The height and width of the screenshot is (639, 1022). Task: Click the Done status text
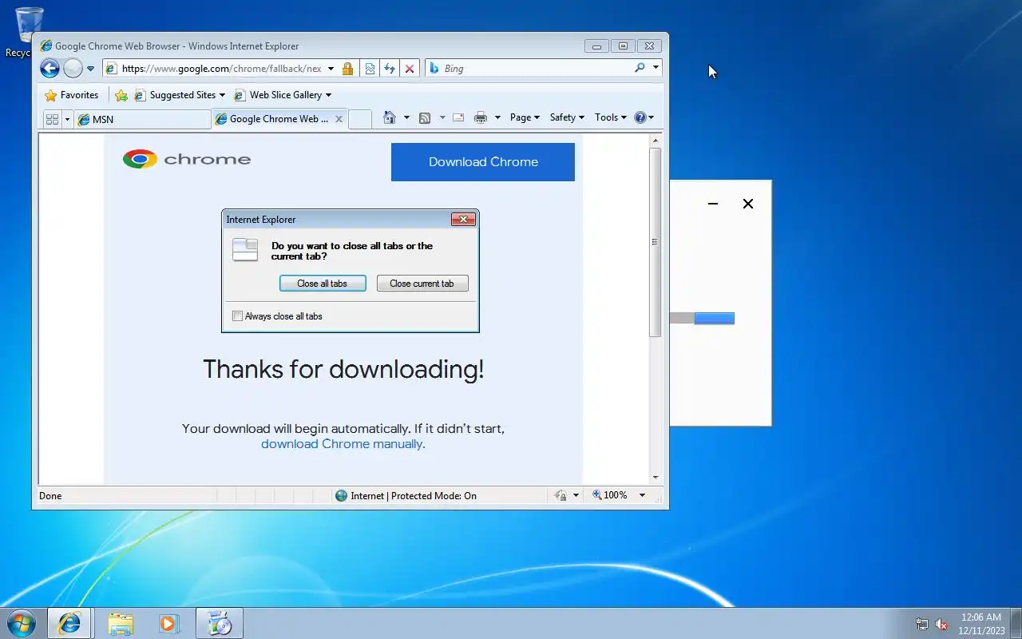click(x=50, y=496)
